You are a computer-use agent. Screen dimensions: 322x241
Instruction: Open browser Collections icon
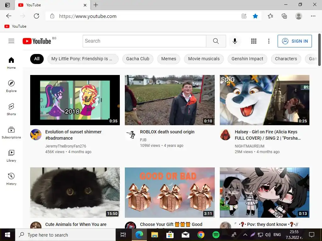pyautogui.click(x=284, y=16)
